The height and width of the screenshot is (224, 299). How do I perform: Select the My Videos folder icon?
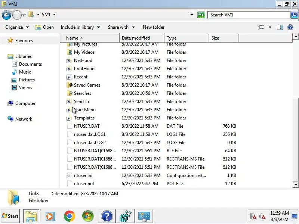click(x=70, y=52)
